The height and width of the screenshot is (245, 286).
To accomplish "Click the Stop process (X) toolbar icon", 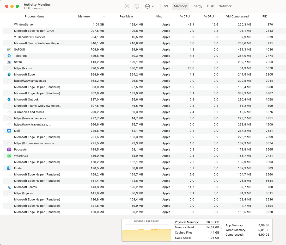I will (127, 6).
